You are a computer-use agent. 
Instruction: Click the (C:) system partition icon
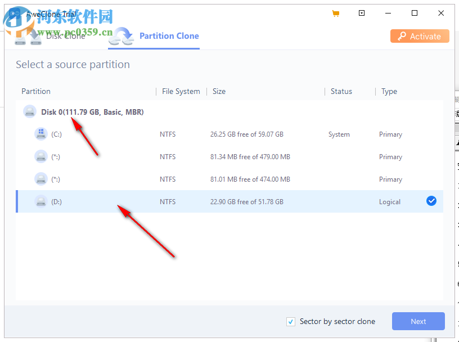tap(40, 134)
